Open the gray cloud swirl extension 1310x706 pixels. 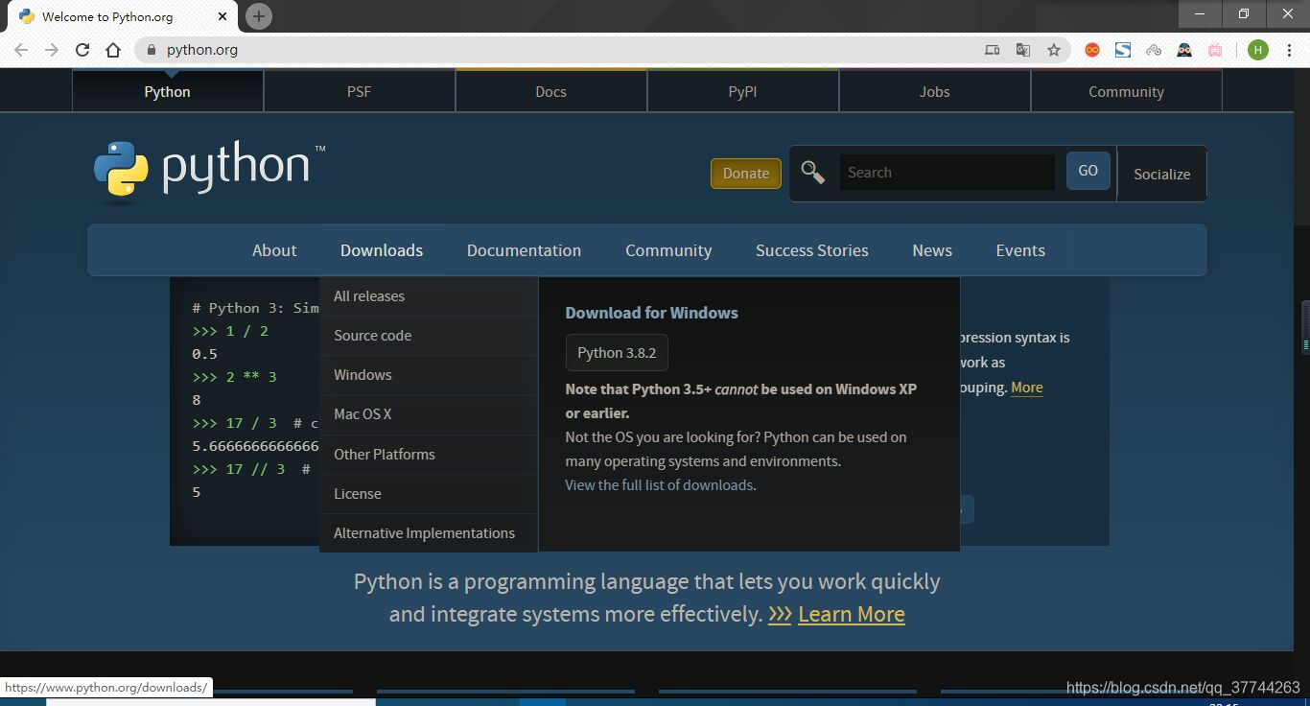tap(1154, 50)
